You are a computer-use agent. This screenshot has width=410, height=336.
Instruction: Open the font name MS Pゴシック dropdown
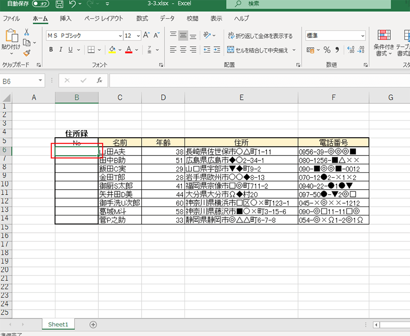point(120,36)
